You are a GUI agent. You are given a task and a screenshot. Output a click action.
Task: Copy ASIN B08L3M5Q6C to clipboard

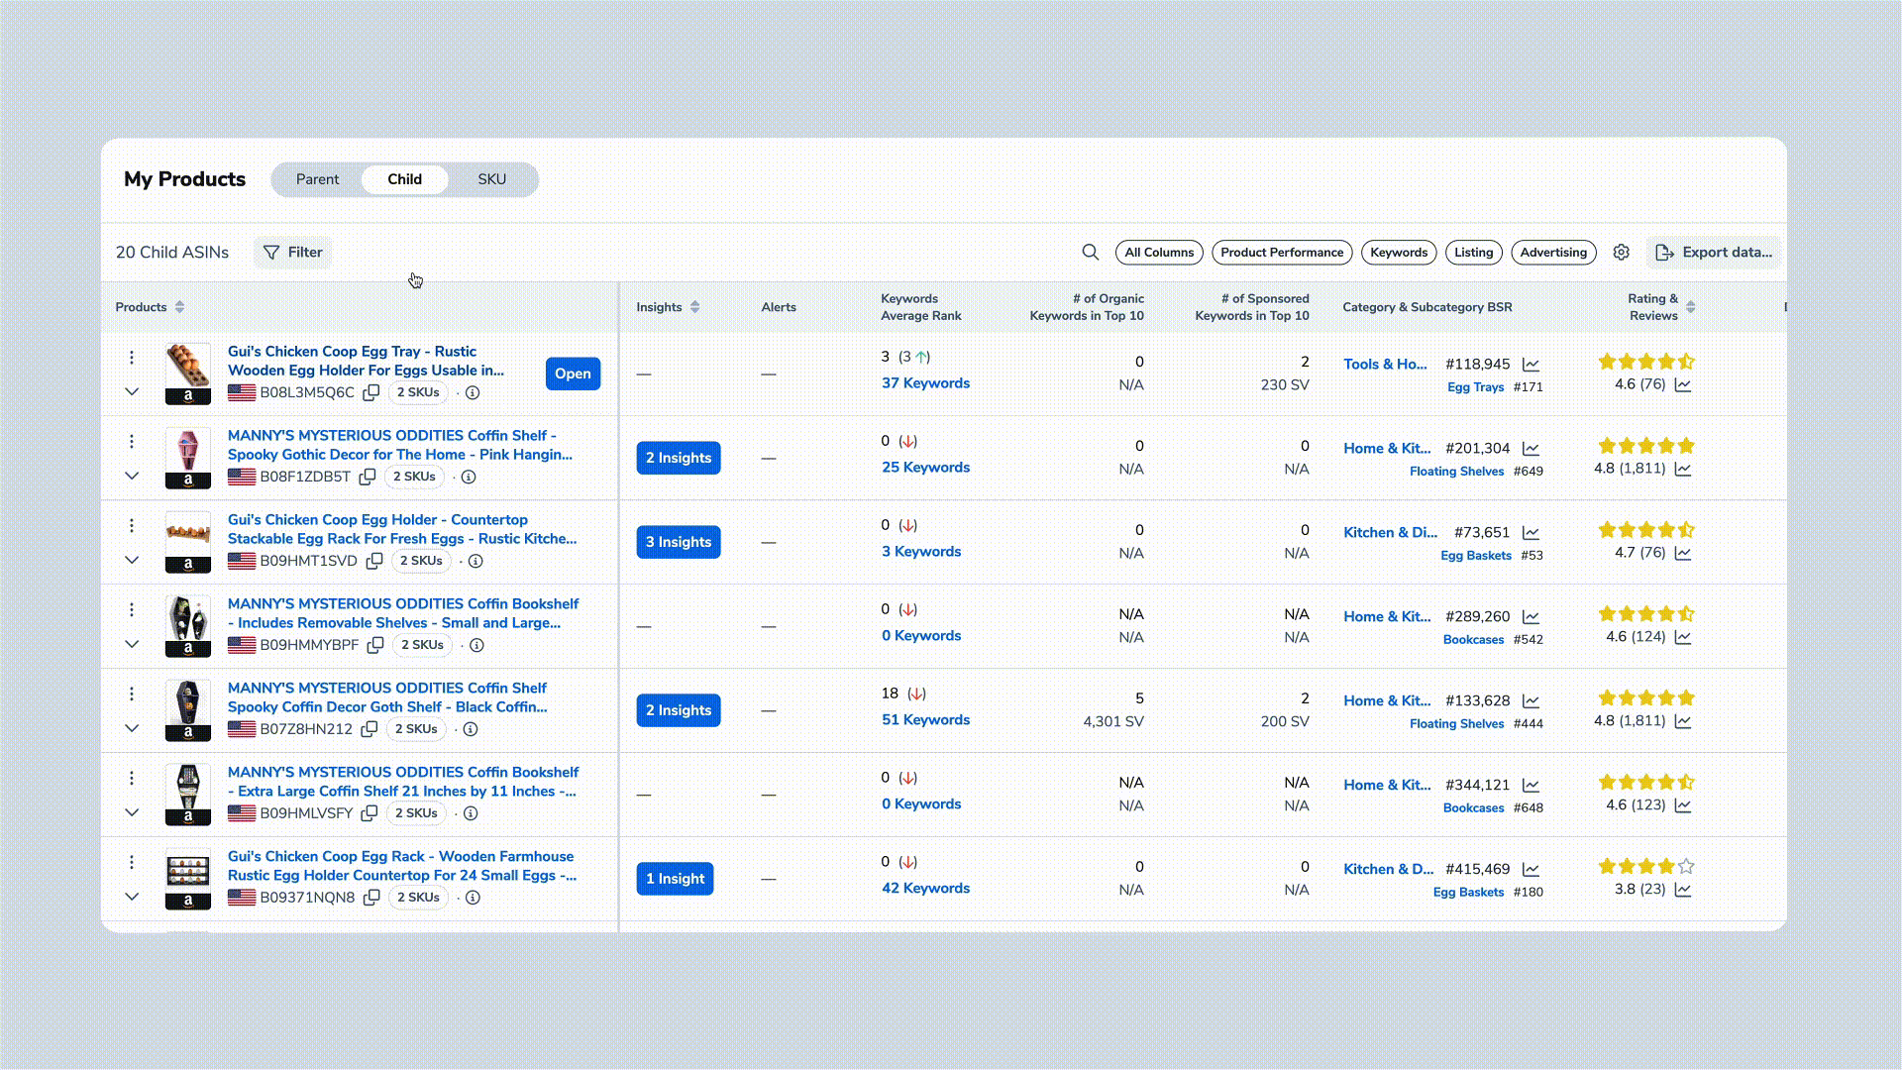click(371, 392)
